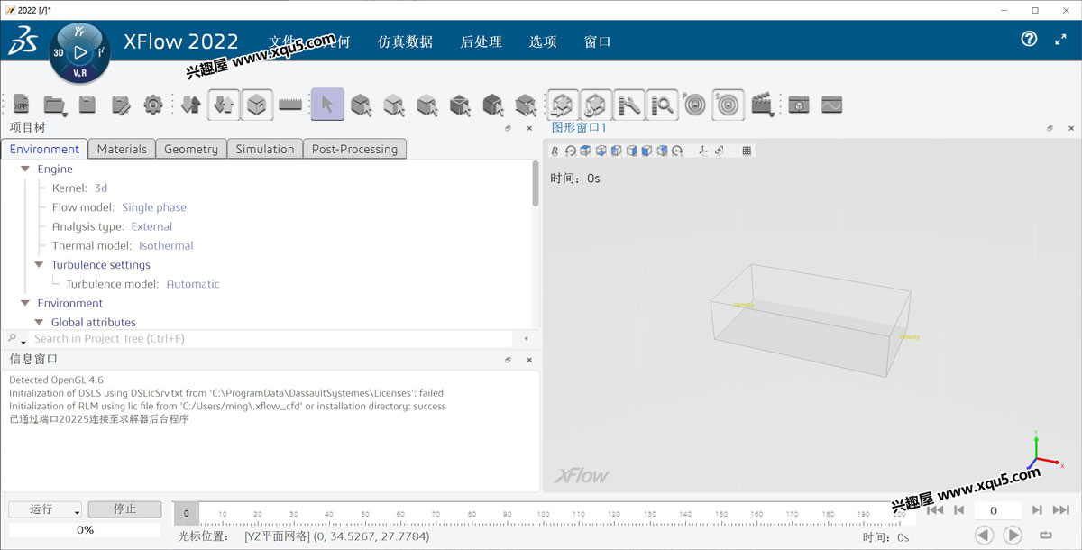
Task: Collapse the Engine tree node
Action: pyautogui.click(x=25, y=169)
